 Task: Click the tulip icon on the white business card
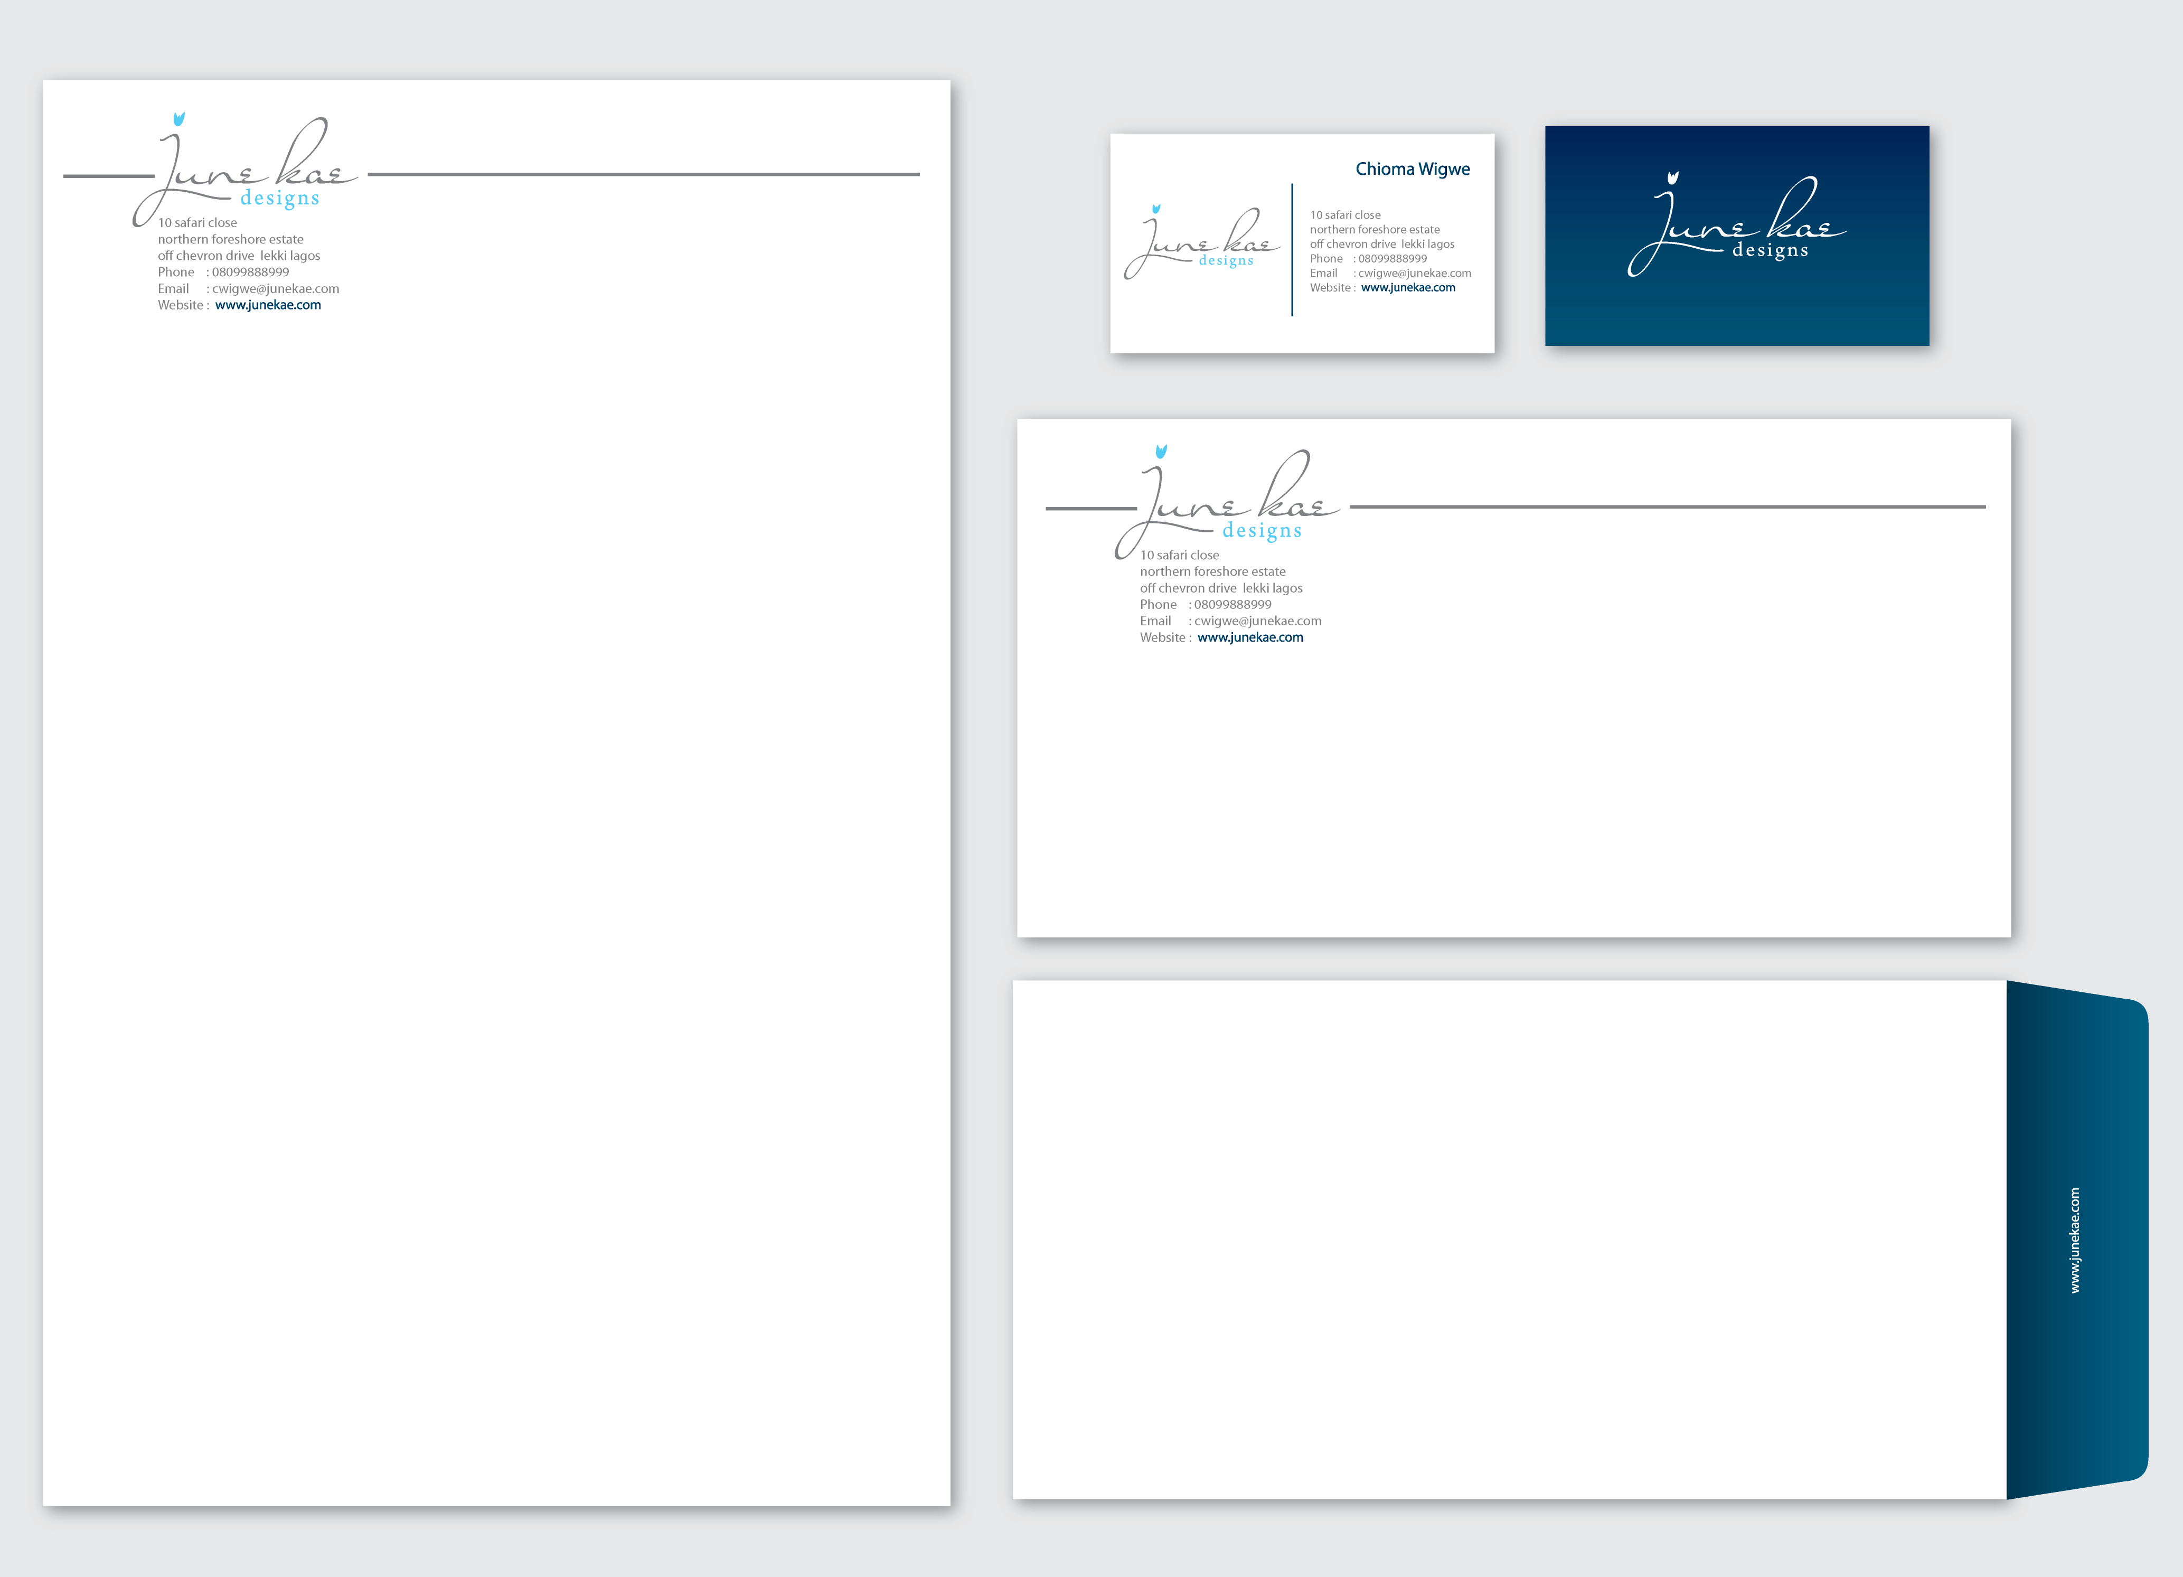point(1156,209)
